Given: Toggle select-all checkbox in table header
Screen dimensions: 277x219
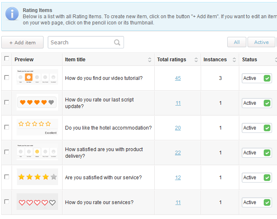Looking at the screenshot, I should [7, 58].
